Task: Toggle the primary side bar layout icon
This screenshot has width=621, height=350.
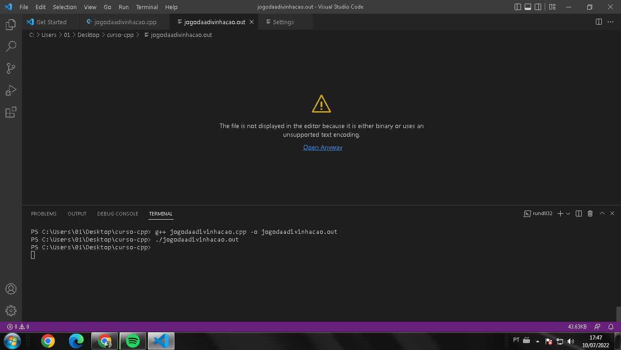Action: click(518, 7)
